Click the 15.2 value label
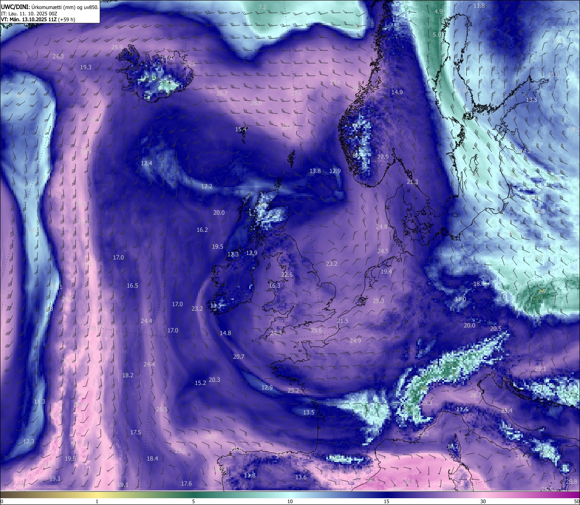The image size is (580, 505). pyautogui.click(x=200, y=383)
